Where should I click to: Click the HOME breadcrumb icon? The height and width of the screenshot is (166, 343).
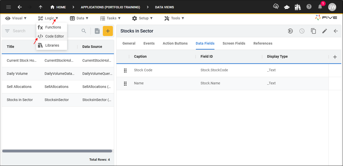click(52, 7)
